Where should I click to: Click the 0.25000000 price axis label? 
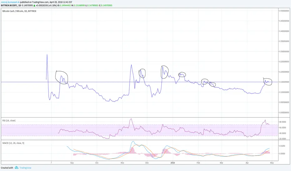click(284, 62)
